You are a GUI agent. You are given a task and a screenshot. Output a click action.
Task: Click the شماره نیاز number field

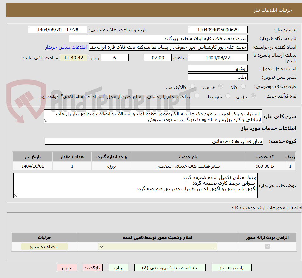click(x=218, y=30)
